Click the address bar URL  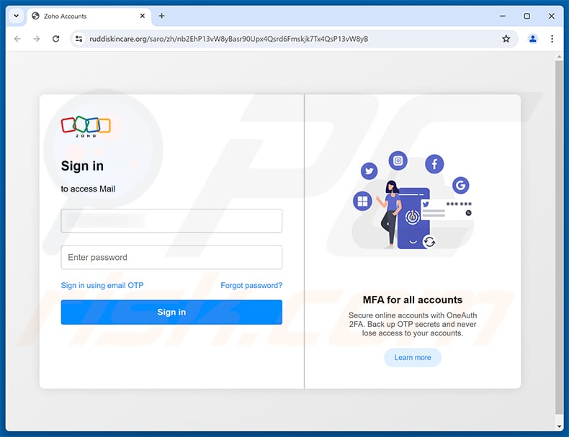point(228,39)
